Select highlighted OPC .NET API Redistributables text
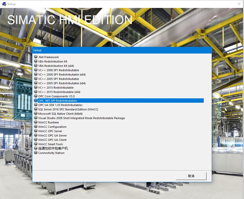244x199 pixels. (x=58, y=101)
